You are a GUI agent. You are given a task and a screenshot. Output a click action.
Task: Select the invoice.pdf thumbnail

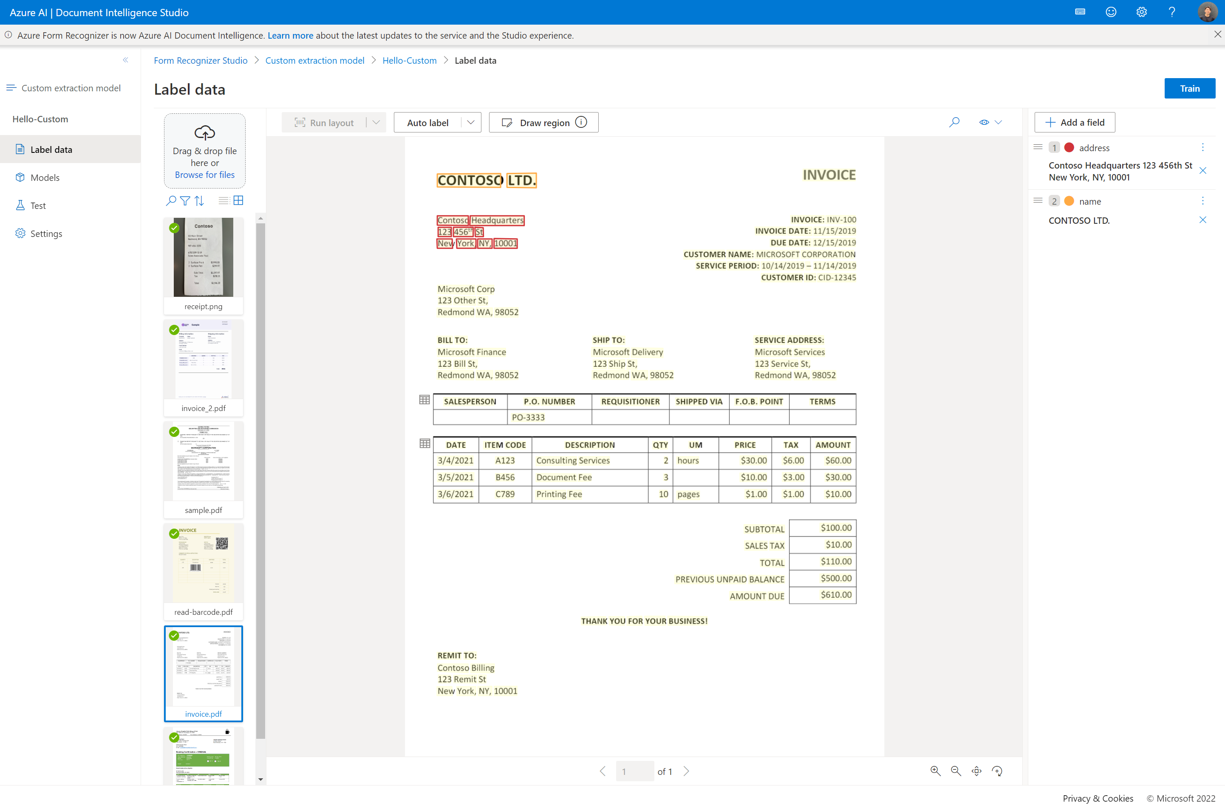tap(203, 672)
